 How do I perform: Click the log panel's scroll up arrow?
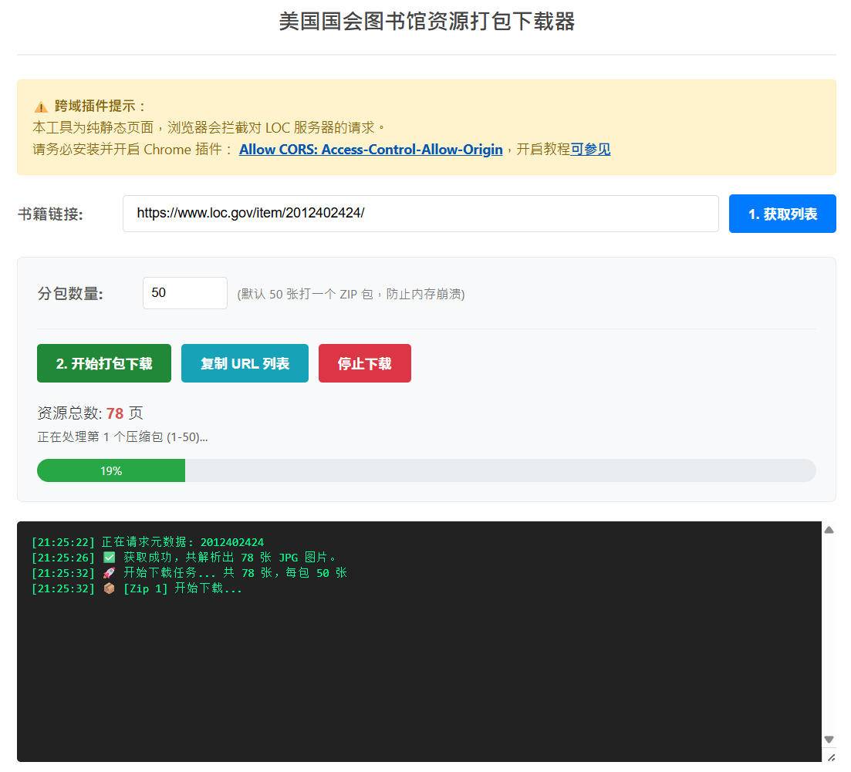pyautogui.click(x=829, y=530)
